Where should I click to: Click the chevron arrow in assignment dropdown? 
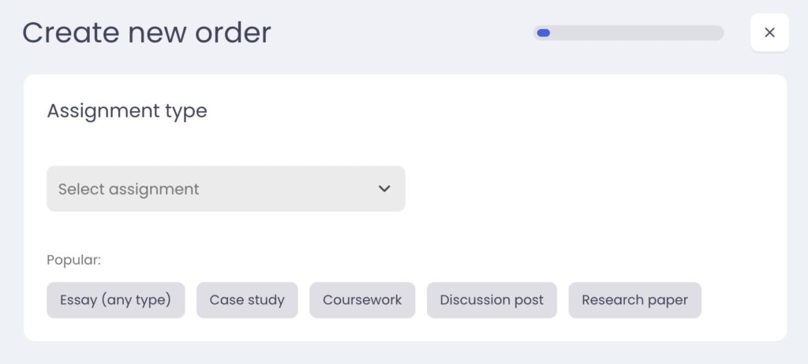click(384, 188)
